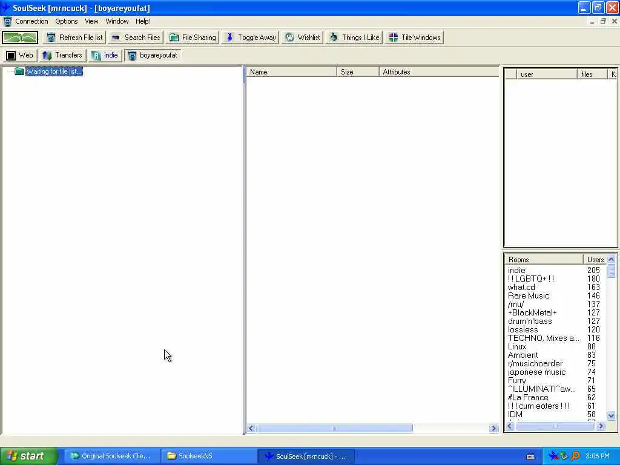Select the boyareyoufat browse tab

point(153,55)
